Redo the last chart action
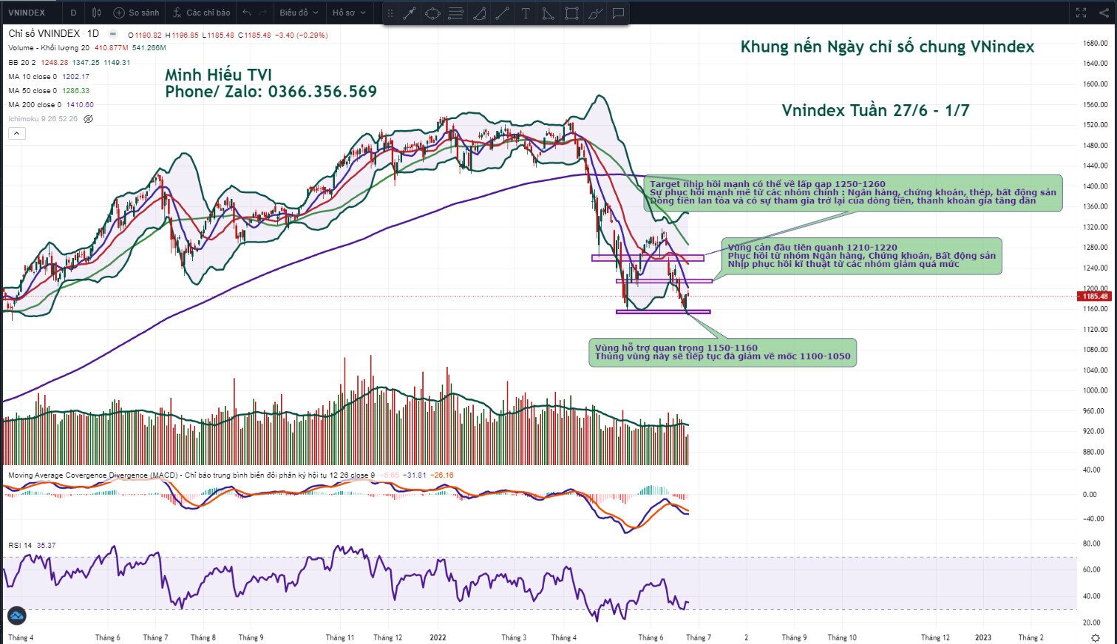This screenshot has width=1117, height=644. pos(263,13)
